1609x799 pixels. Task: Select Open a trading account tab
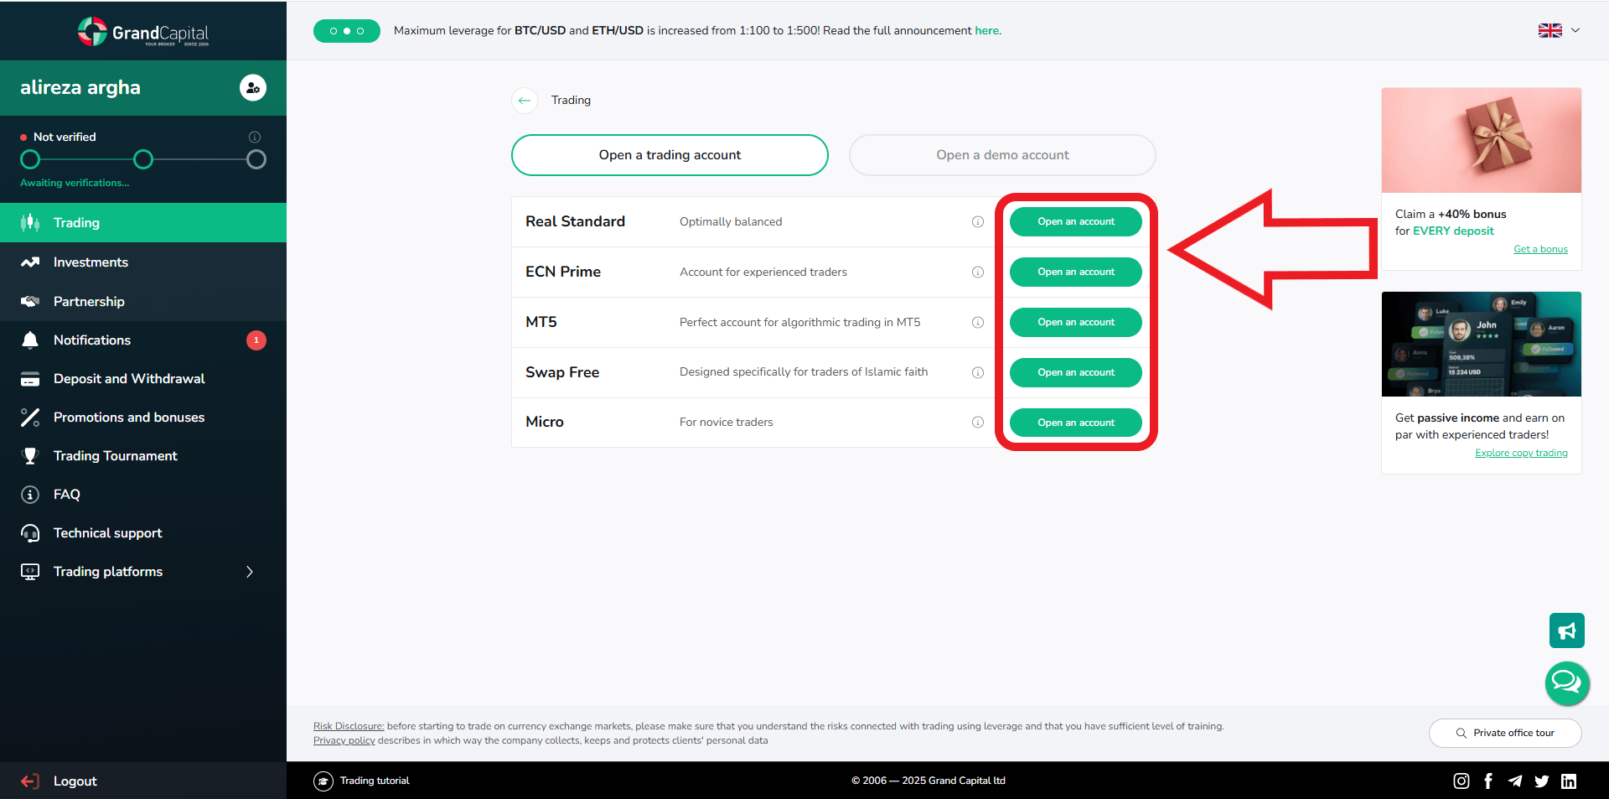[670, 155]
